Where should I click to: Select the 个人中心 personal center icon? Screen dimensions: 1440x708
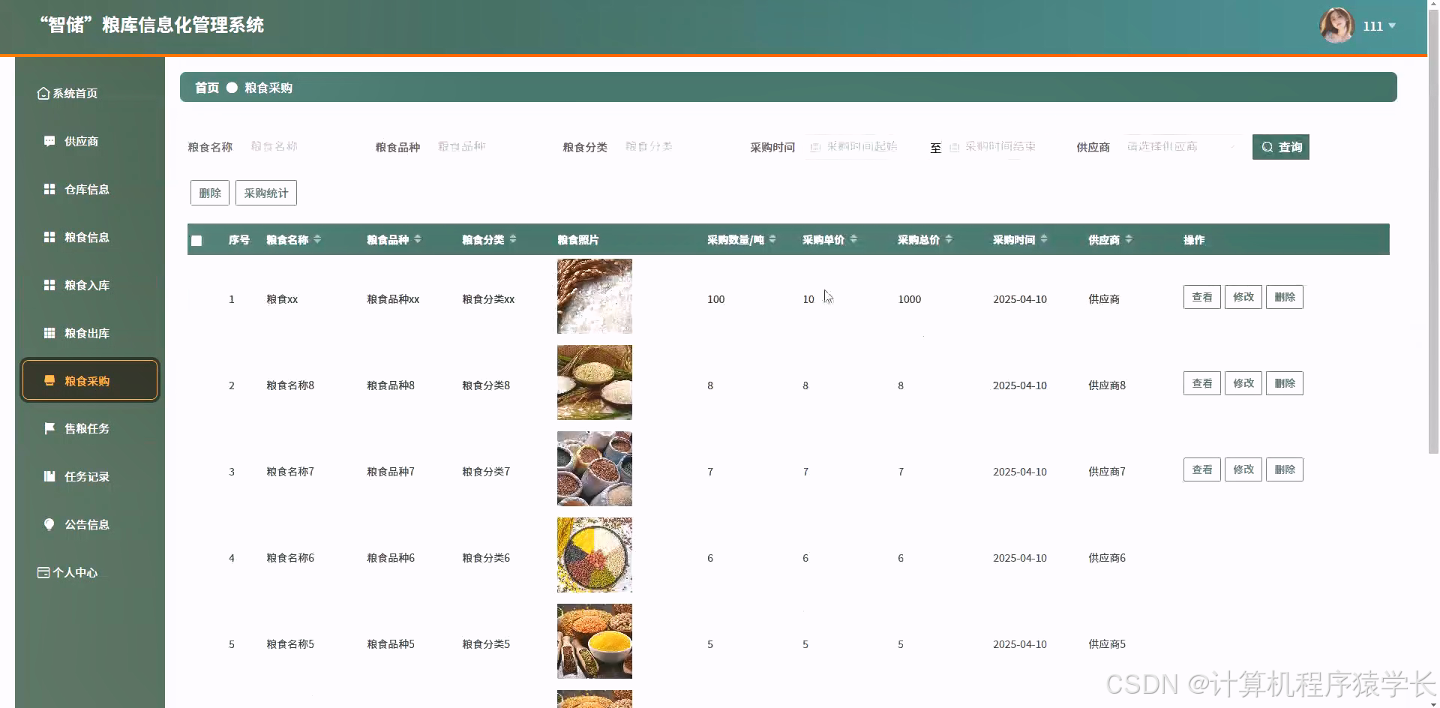click(43, 572)
